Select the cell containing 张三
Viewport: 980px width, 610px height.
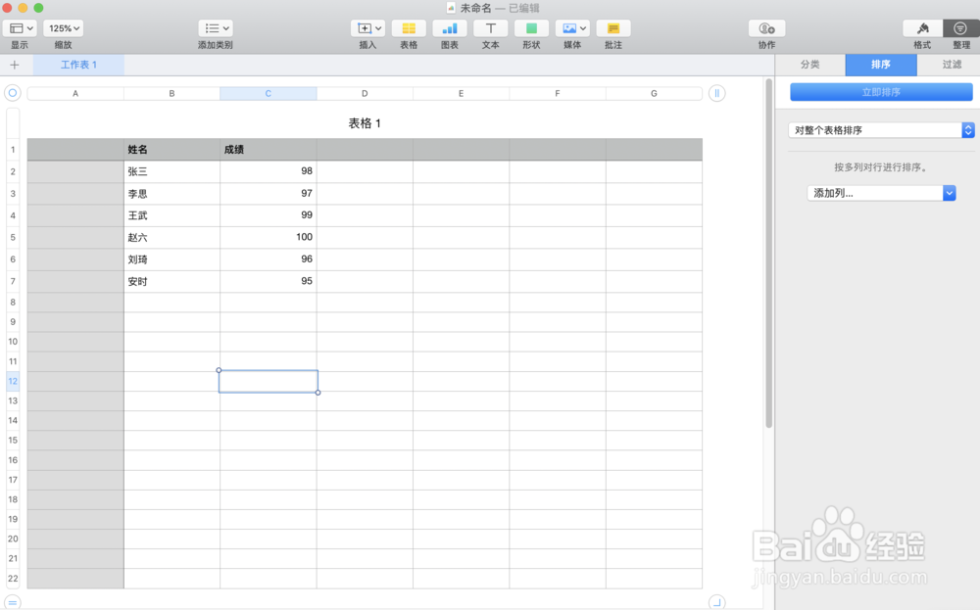(x=171, y=171)
